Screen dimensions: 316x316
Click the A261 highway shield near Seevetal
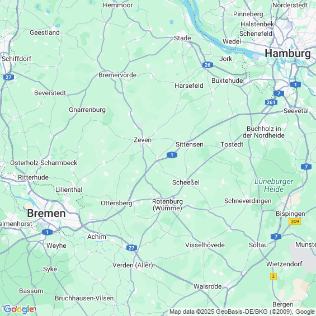271,102
